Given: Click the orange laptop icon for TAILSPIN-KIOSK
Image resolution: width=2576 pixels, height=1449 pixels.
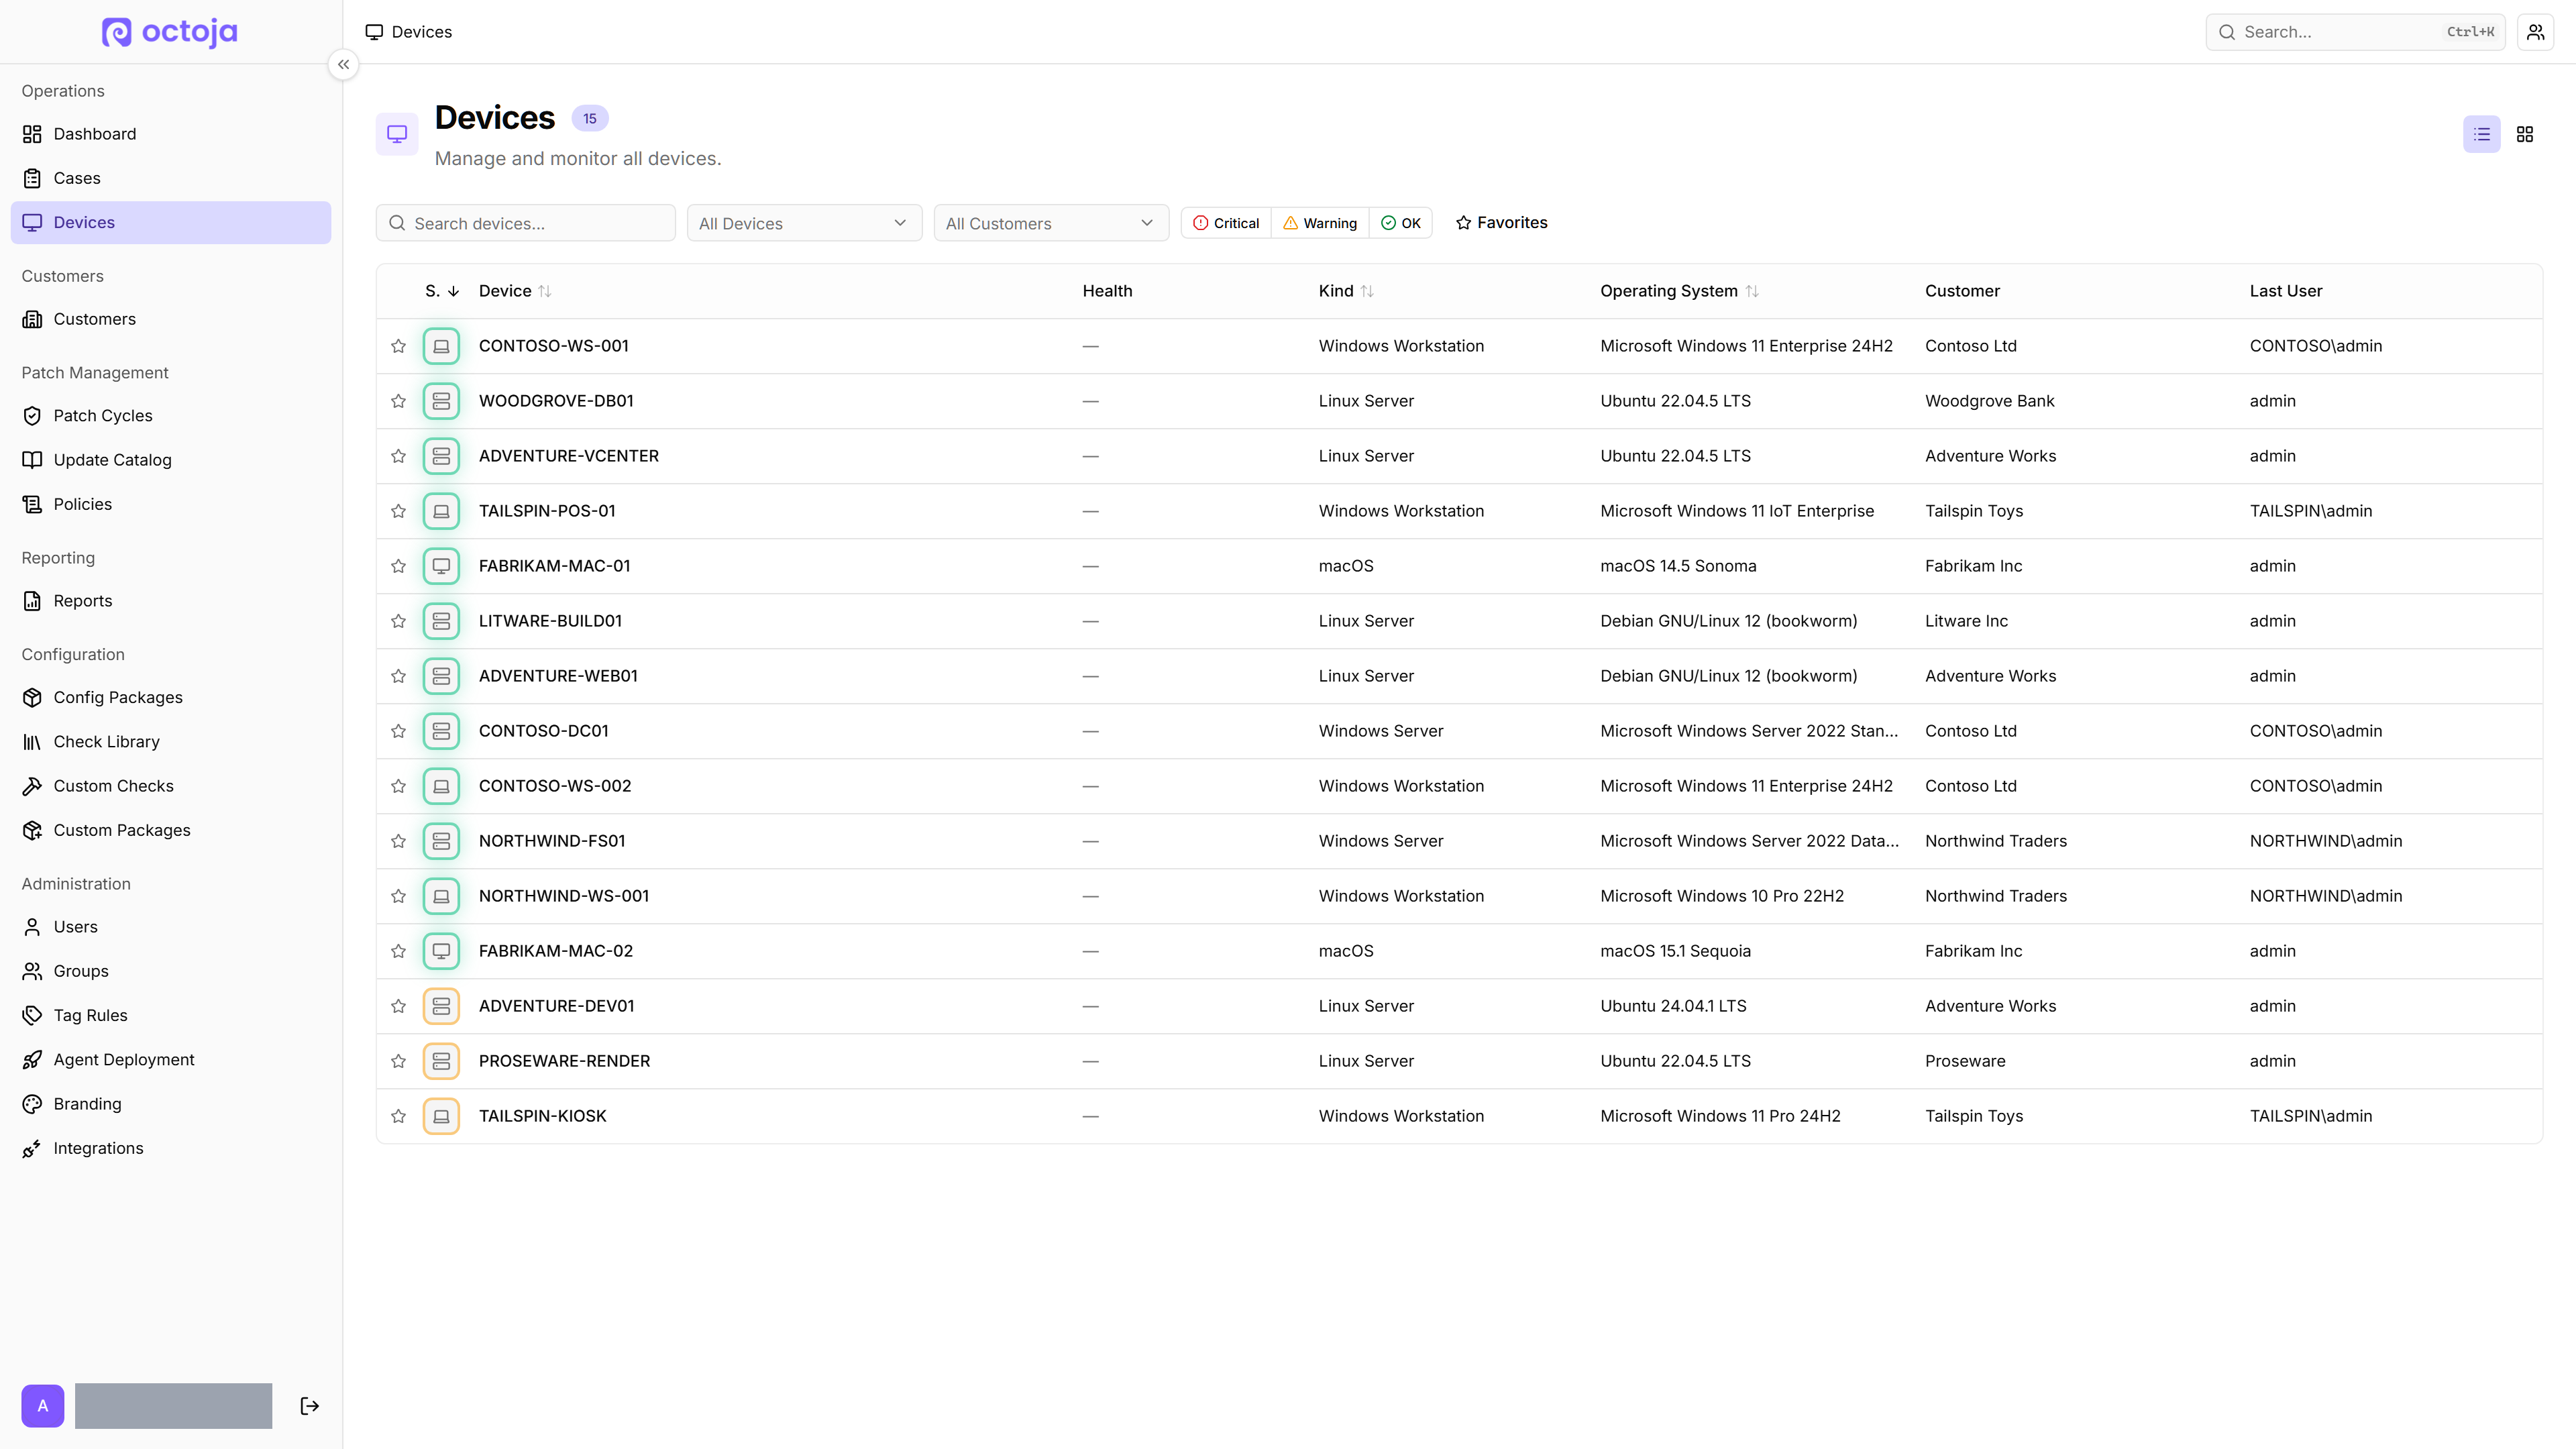Looking at the screenshot, I should (x=441, y=1116).
